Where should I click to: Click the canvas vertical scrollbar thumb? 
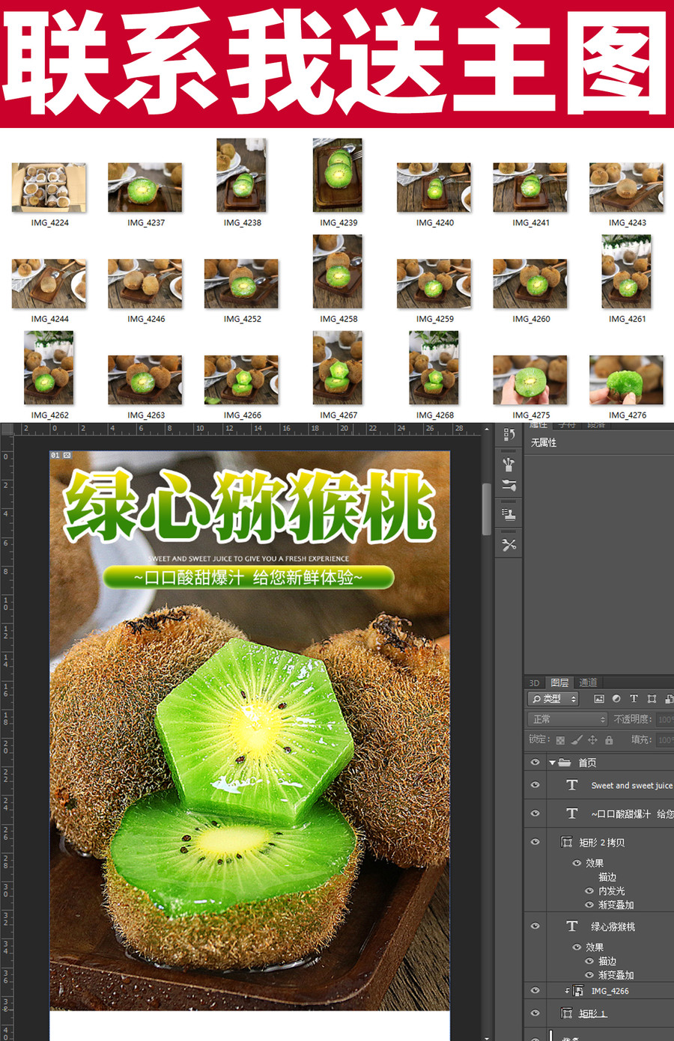coord(487,509)
